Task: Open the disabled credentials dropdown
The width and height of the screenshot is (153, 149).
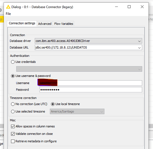Action: (79, 69)
